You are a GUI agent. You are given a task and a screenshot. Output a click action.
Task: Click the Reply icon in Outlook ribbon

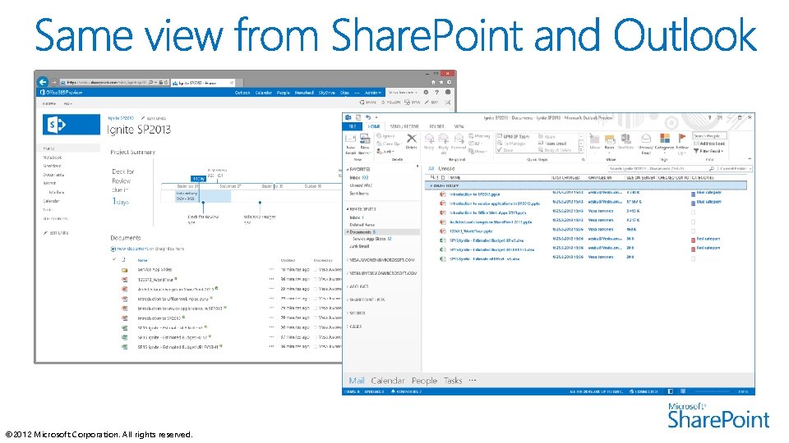click(x=429, y=139)
